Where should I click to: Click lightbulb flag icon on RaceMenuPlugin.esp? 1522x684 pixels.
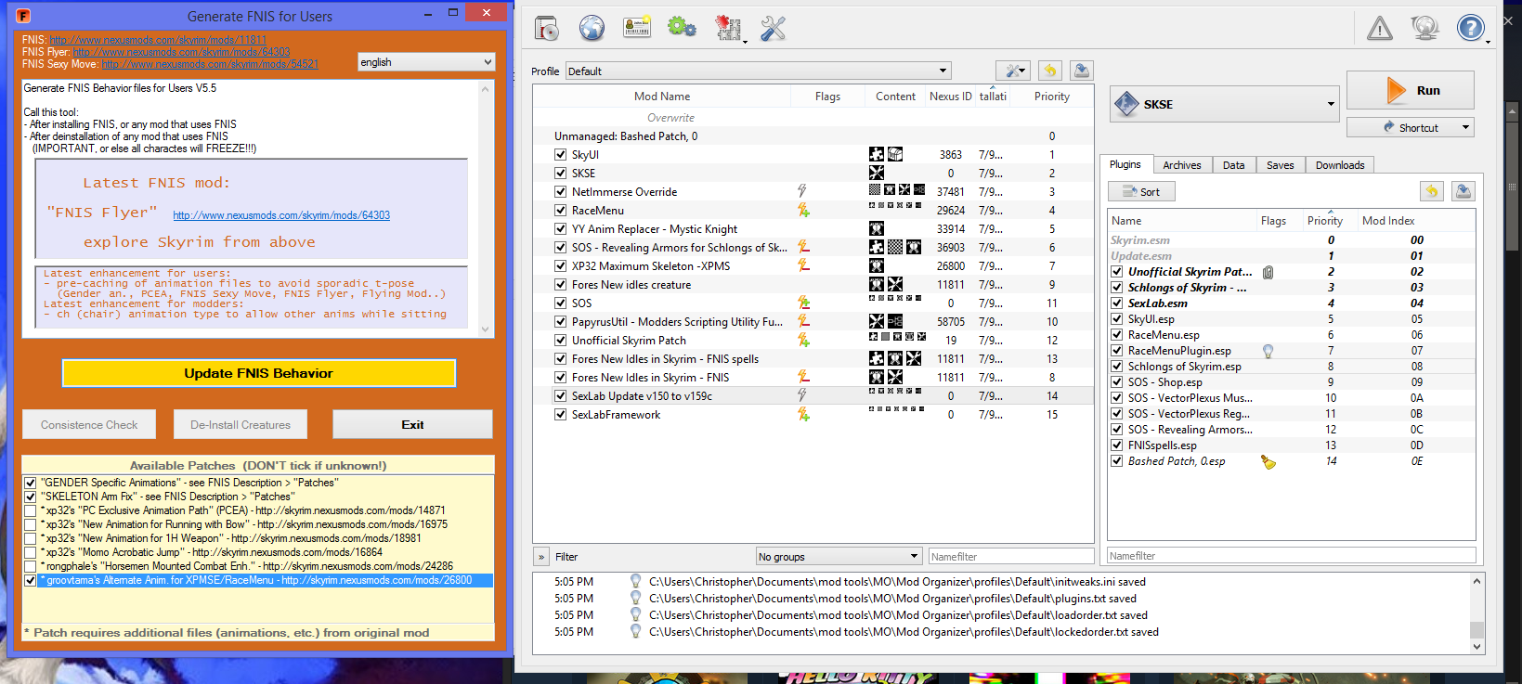click(1268, 351)
